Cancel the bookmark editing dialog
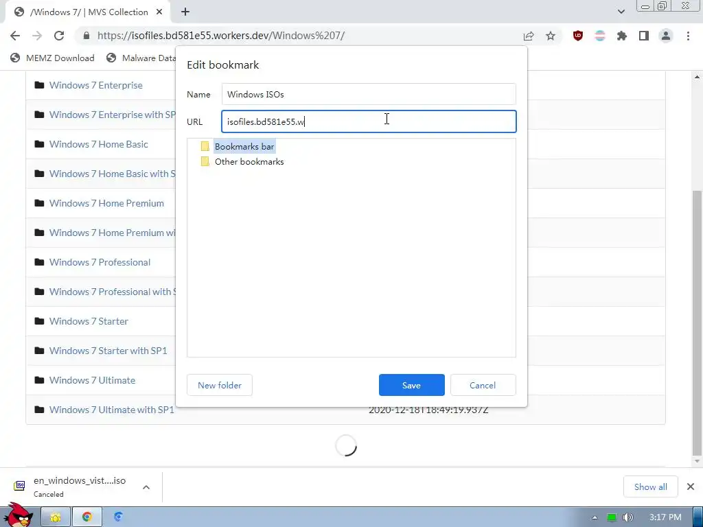 (x=483, y=386)
